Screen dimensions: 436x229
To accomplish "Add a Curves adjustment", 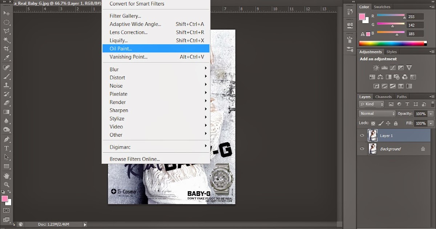I will 393,68.
